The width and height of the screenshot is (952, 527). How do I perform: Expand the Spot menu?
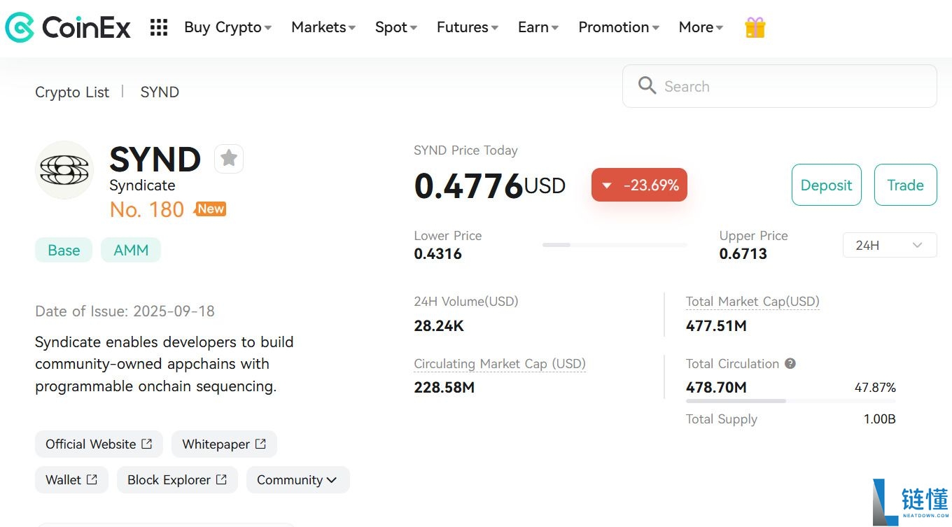click(x=396, y=27)
